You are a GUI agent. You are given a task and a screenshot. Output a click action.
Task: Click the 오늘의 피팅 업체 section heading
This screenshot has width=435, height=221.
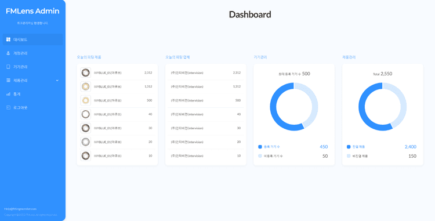pos(177,57)
